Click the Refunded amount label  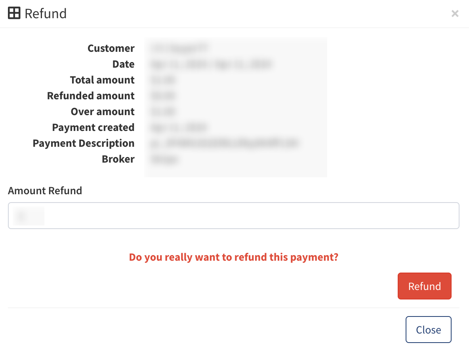(91, 96)
